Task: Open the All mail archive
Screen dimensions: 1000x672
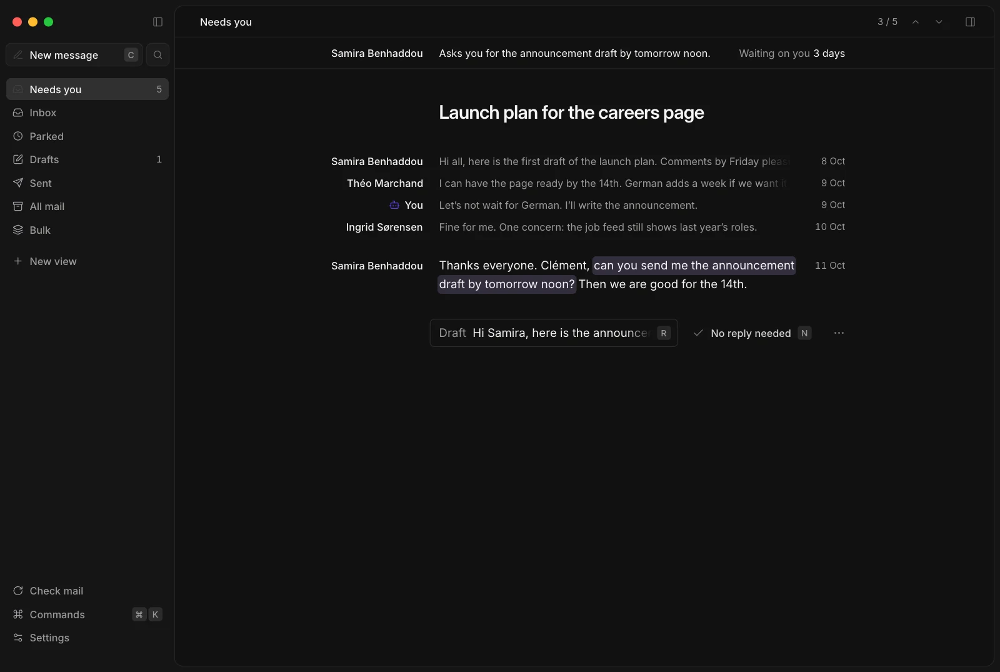Action: point(87,206)
